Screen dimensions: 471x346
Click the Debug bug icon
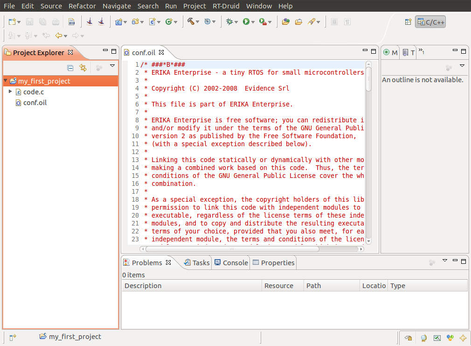click(229, 21)
